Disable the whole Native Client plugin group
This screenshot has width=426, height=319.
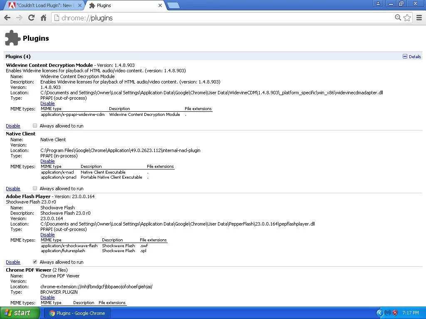point(13,189)
